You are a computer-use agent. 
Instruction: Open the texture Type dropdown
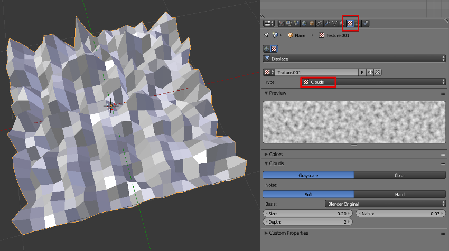pos(373,82)
